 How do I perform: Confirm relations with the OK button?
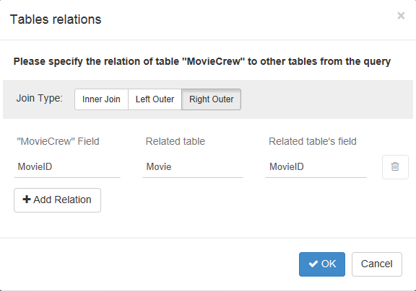[322, 264]
